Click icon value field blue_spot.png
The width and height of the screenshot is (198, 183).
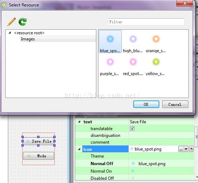(x=148, y=149)
